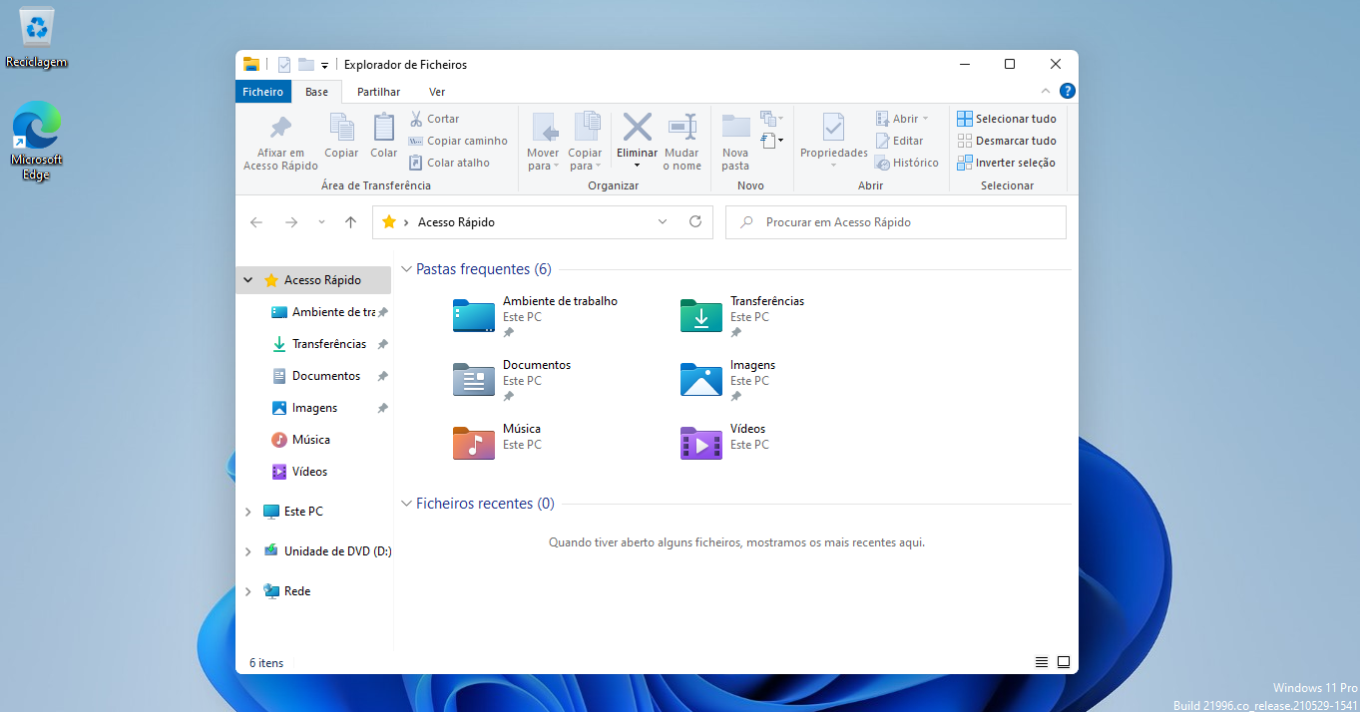Click the Mover para icon
Image resolution: width=1360 pixels, height=712 pixels.
544,128
